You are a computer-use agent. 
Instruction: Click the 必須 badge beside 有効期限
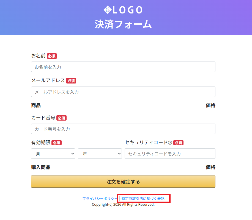(56, 143)
